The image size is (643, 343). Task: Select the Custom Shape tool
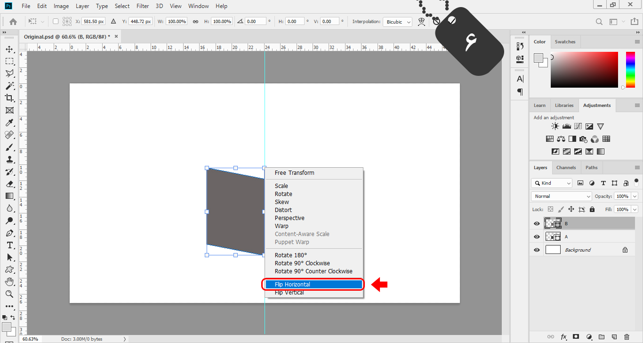click(x=9, y=269)
